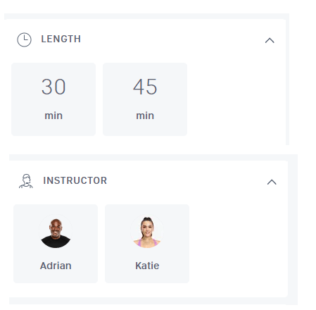Image resolution: width=316 pixels, height=310 pixels.
Task: Click the clock icon beside LENGTH
Action: click(24, 39)
